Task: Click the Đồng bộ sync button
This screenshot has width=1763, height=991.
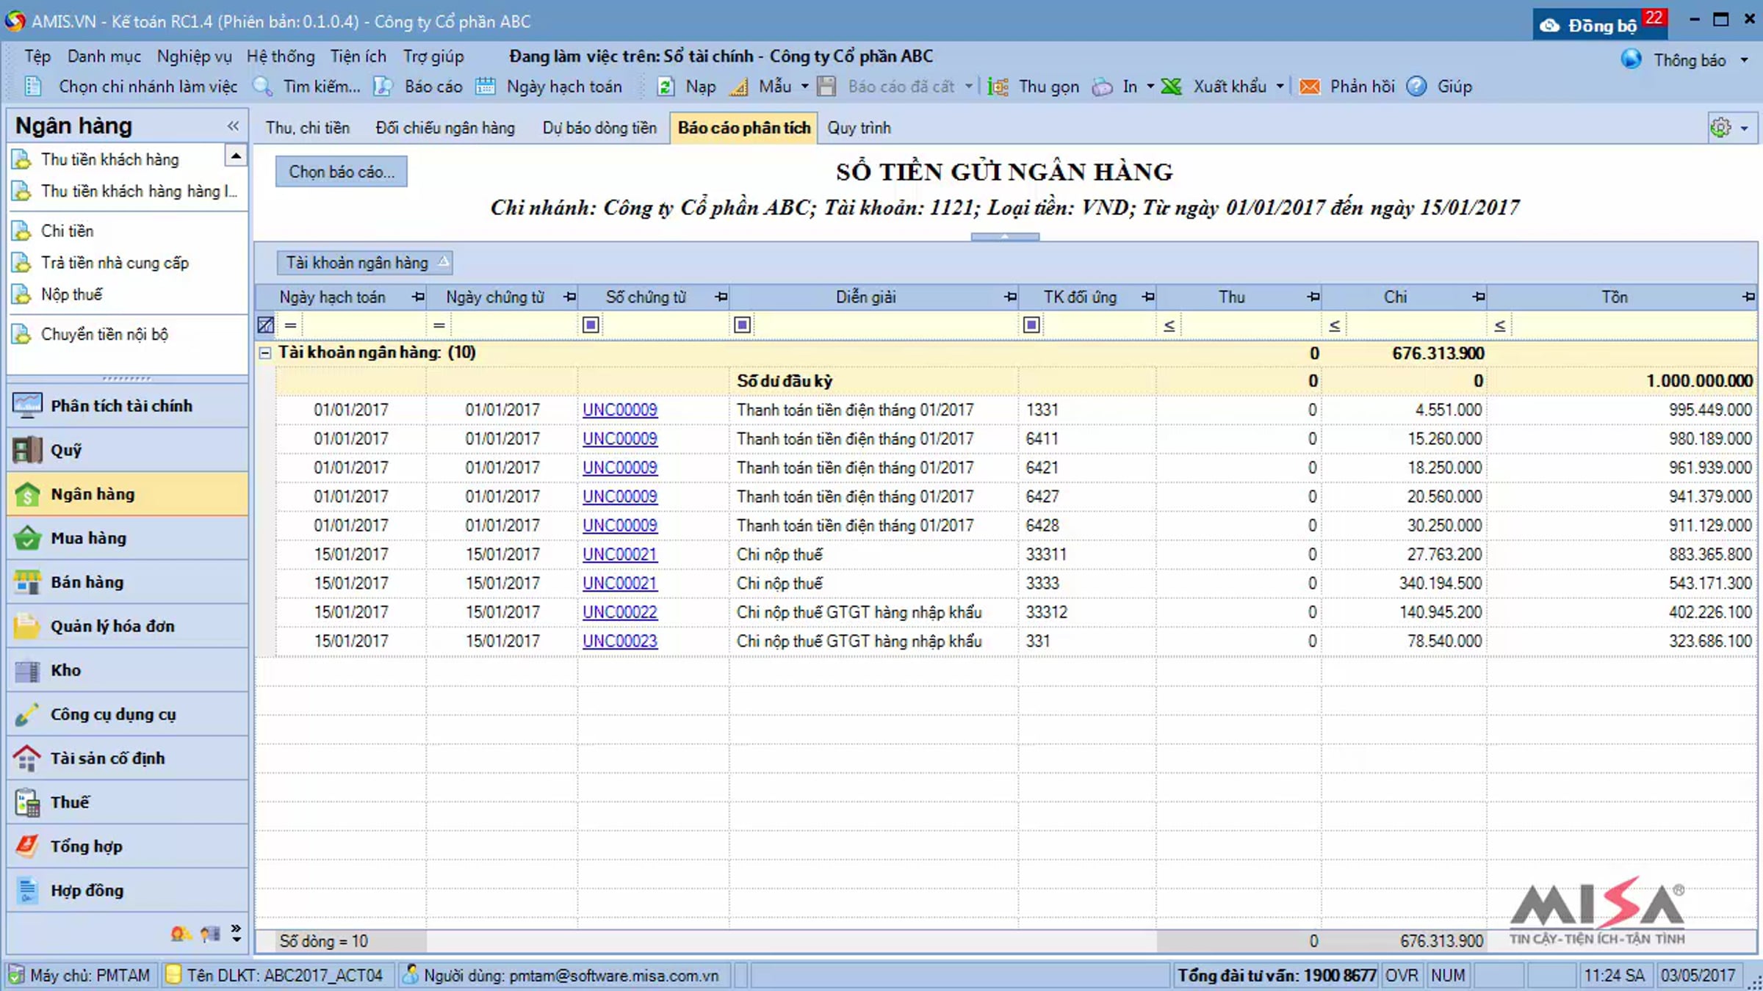Action: point(1600,24)
